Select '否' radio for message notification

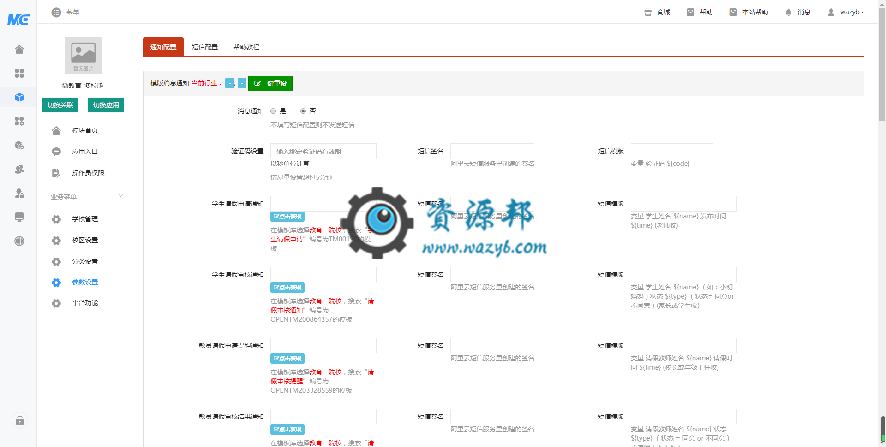tap(303, 111)
